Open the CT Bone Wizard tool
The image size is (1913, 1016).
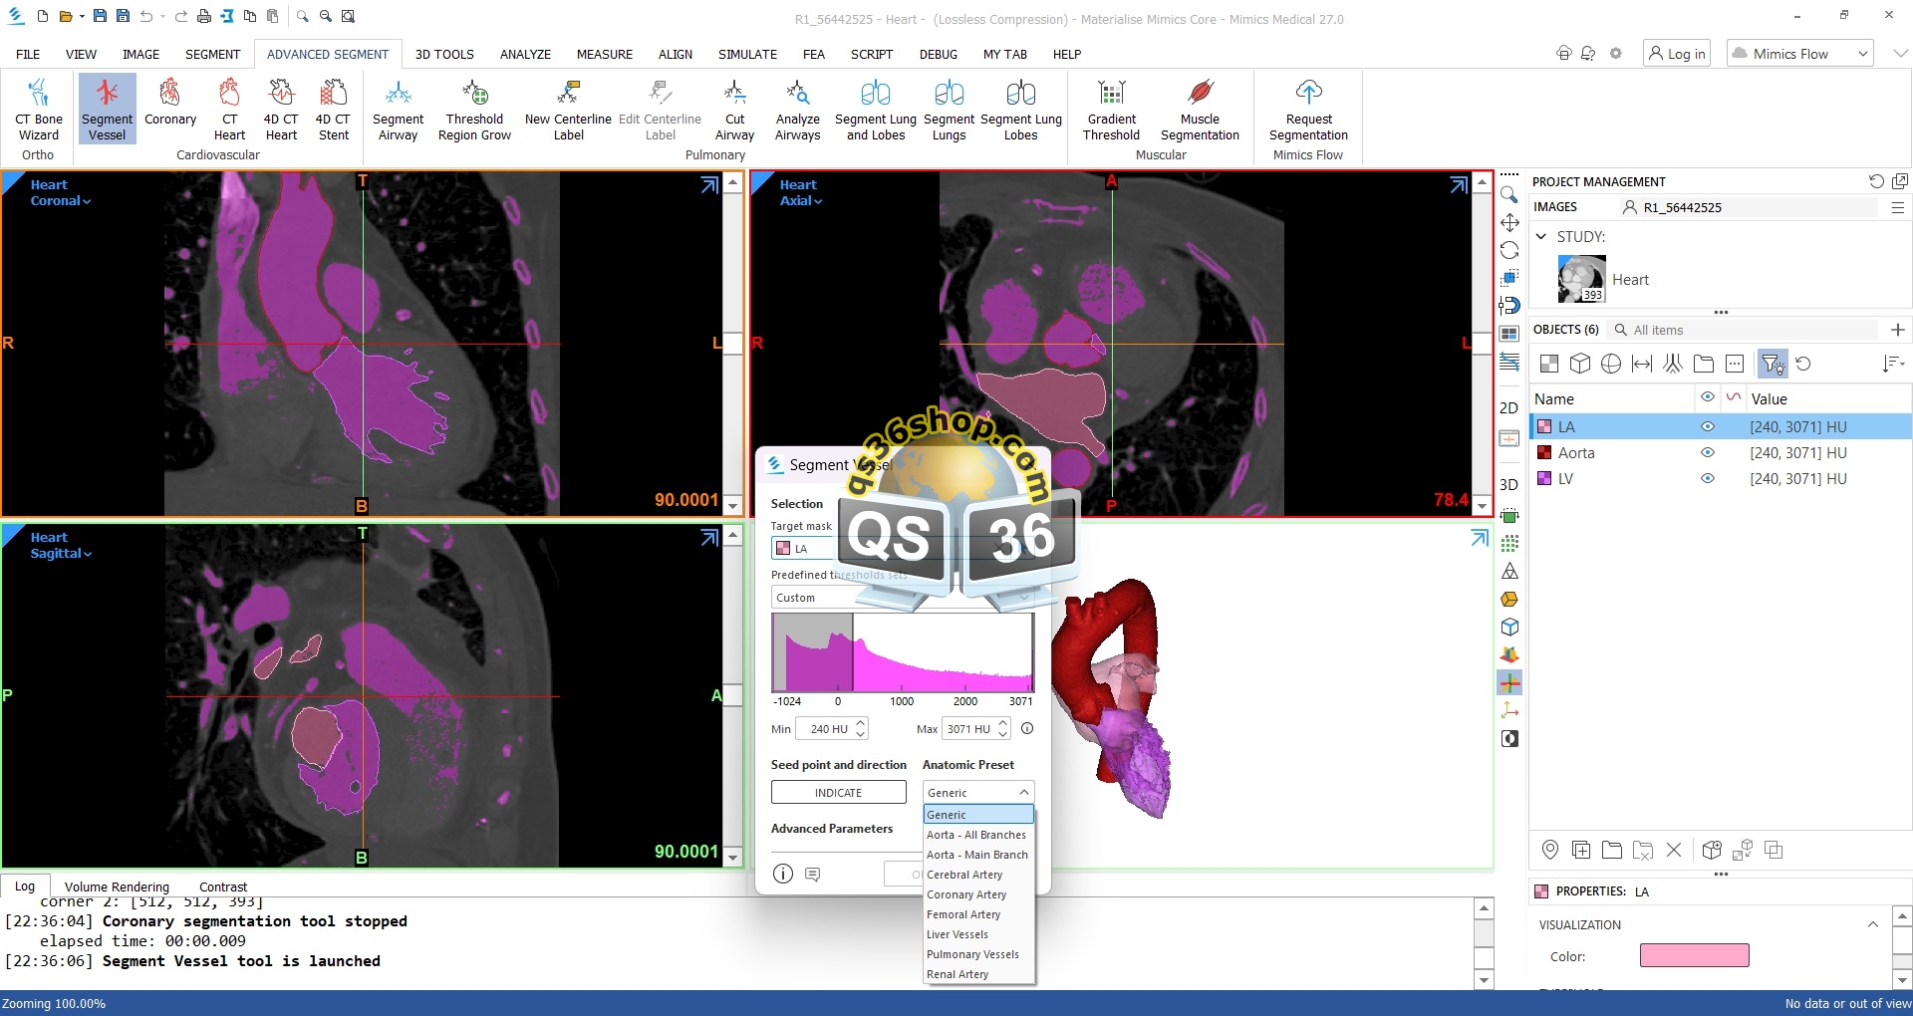tap(38, 110)
